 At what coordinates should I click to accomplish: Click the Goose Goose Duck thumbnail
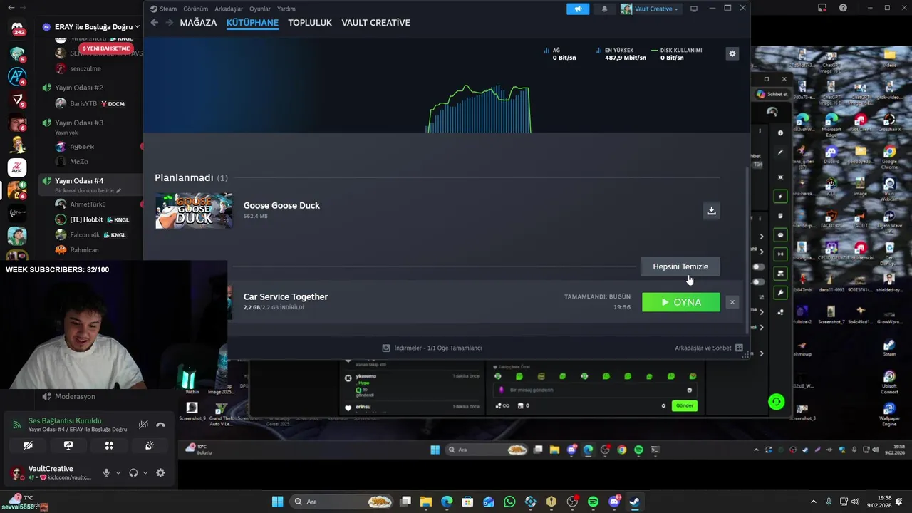[x=194, y=210]
